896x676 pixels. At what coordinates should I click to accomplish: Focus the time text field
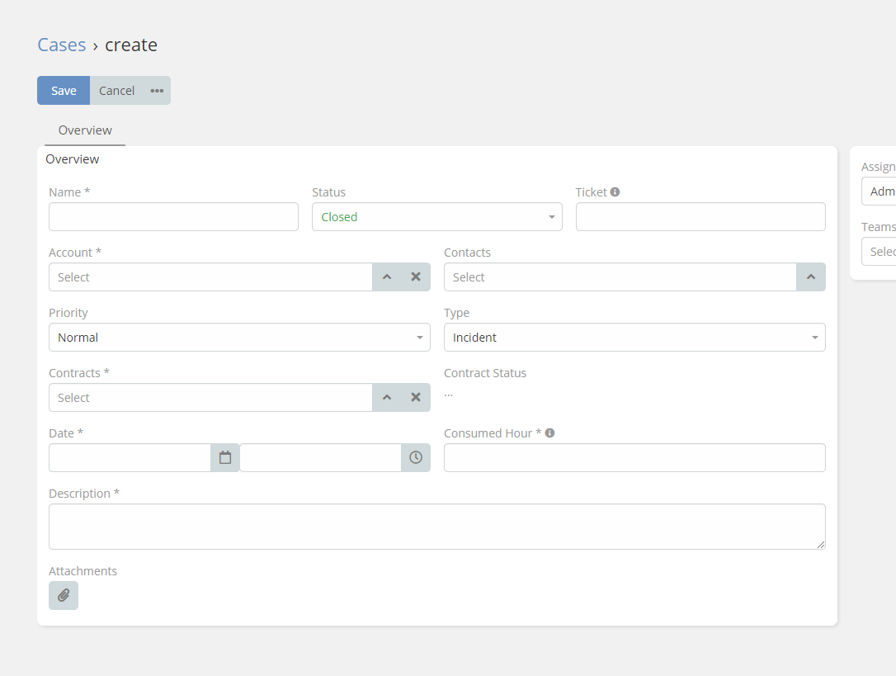321,457
